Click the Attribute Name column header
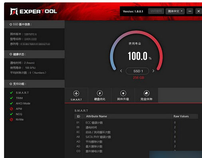 tap(97, 116)
